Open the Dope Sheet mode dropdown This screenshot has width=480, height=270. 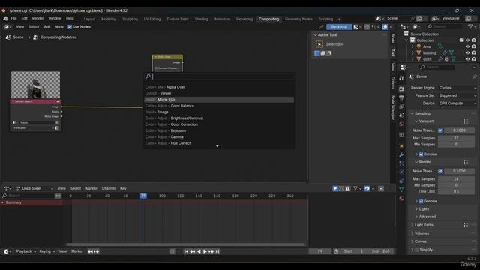(34, 188)
